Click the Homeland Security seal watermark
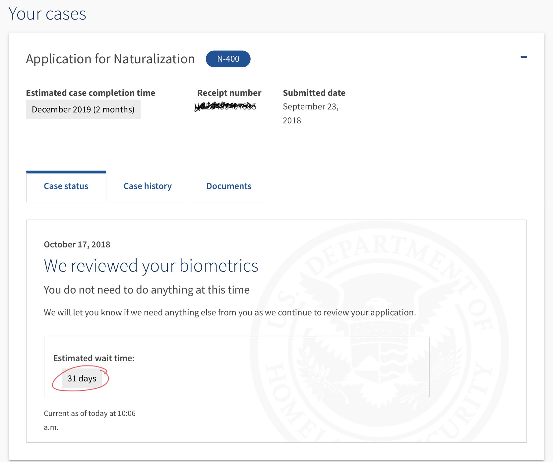553x462 pixels. pos(380,332)
